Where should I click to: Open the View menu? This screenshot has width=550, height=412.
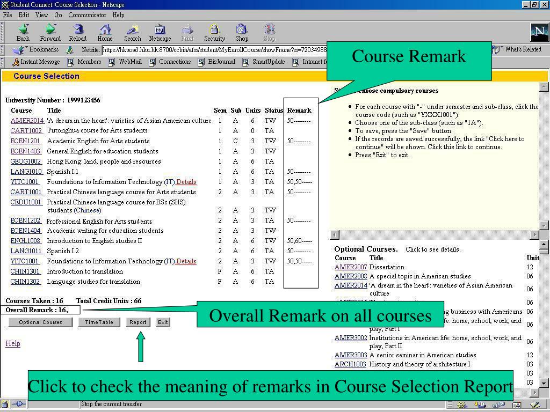[41, 15]
